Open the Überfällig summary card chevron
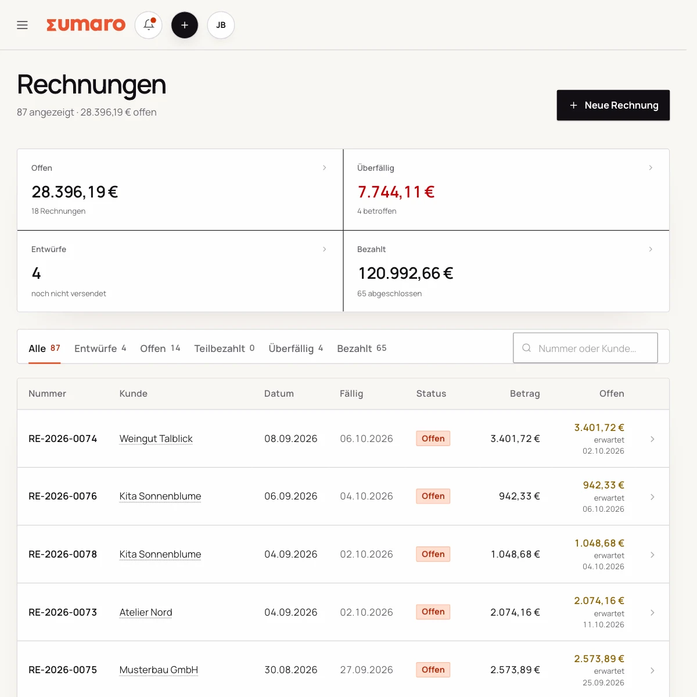The width and height of the screenshot is (697, 697). (651, 168)
